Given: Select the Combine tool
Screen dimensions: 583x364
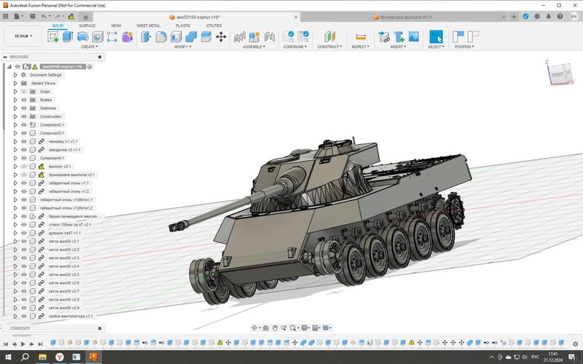Looking at the screenshot, I should tap(191, 36).
